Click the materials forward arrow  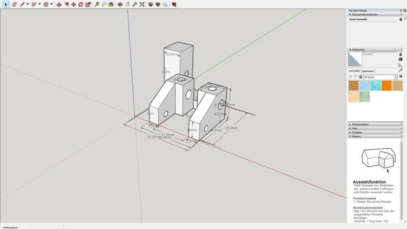tap(356, 77)
